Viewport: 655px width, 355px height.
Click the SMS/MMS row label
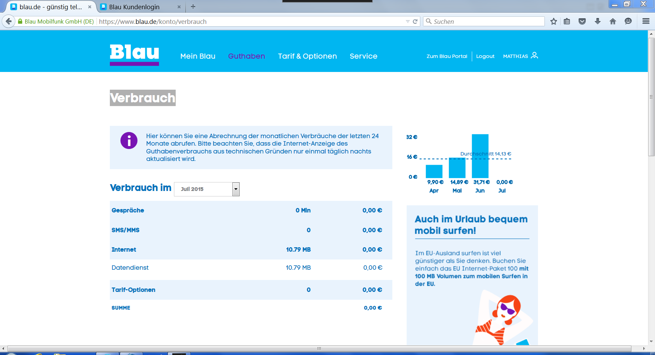[125, 230]
